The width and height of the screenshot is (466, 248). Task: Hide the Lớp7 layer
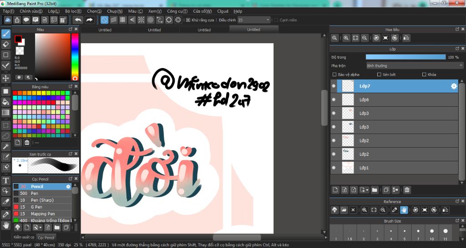[334, 86]
